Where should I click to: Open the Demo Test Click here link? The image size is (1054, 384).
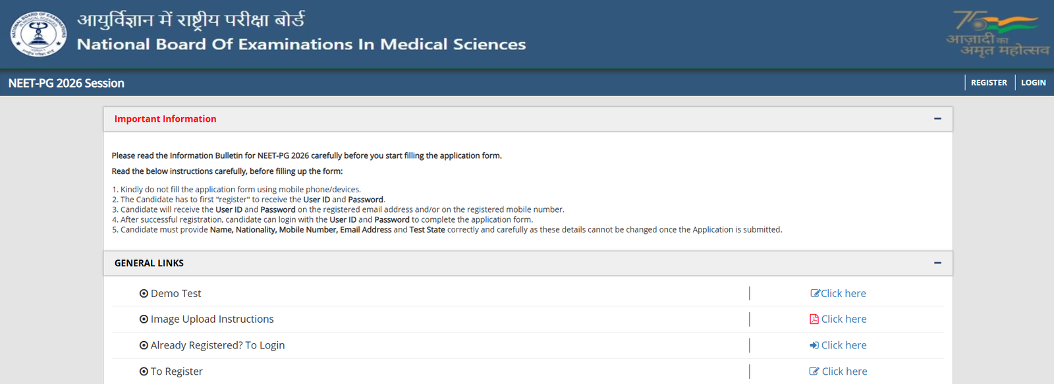(x=843, y=294)
